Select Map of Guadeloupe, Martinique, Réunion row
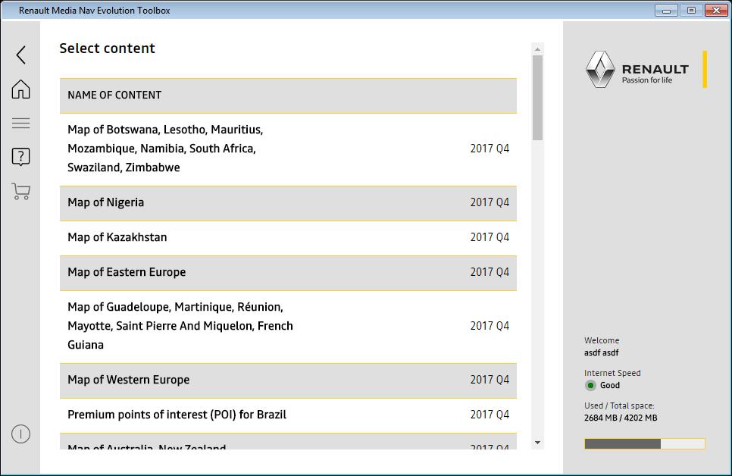Viewport: 732px width, 476px height. 288,327
